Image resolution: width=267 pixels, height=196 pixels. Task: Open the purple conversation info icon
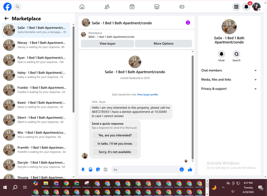[x=188, y=22]
